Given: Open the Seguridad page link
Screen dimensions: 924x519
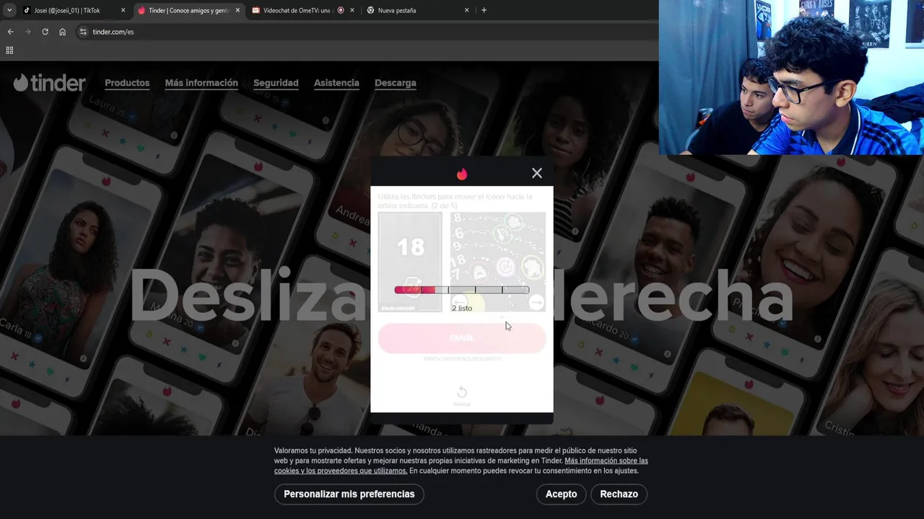Looking at the screenshot, I should tap(276, 83).
